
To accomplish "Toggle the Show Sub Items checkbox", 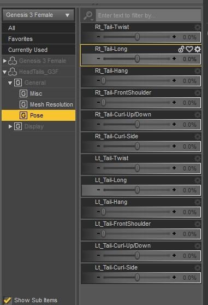I will pos(7,300).
